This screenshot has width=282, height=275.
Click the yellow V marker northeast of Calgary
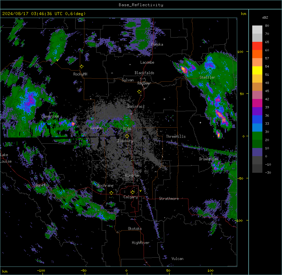pyautogui.click(x=140, y=191)
